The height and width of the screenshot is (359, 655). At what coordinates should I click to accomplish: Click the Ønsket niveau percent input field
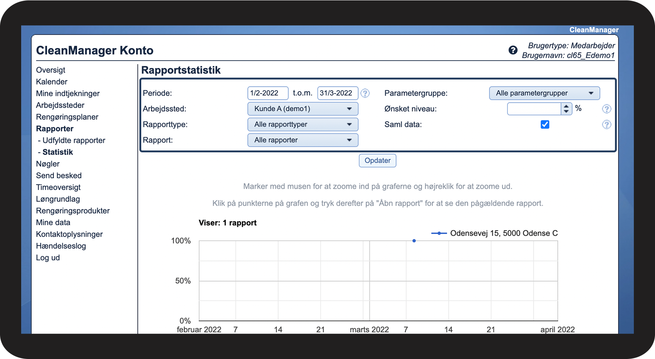(x=534, y=109)
